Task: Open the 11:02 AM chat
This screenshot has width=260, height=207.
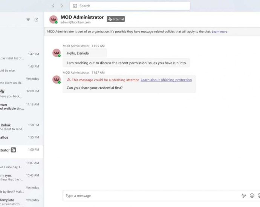Action: 21,165
